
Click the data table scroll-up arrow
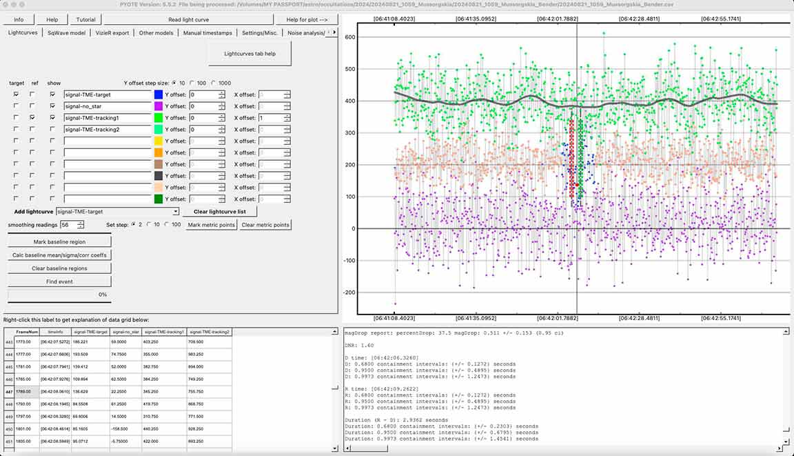tap(335, 331)
